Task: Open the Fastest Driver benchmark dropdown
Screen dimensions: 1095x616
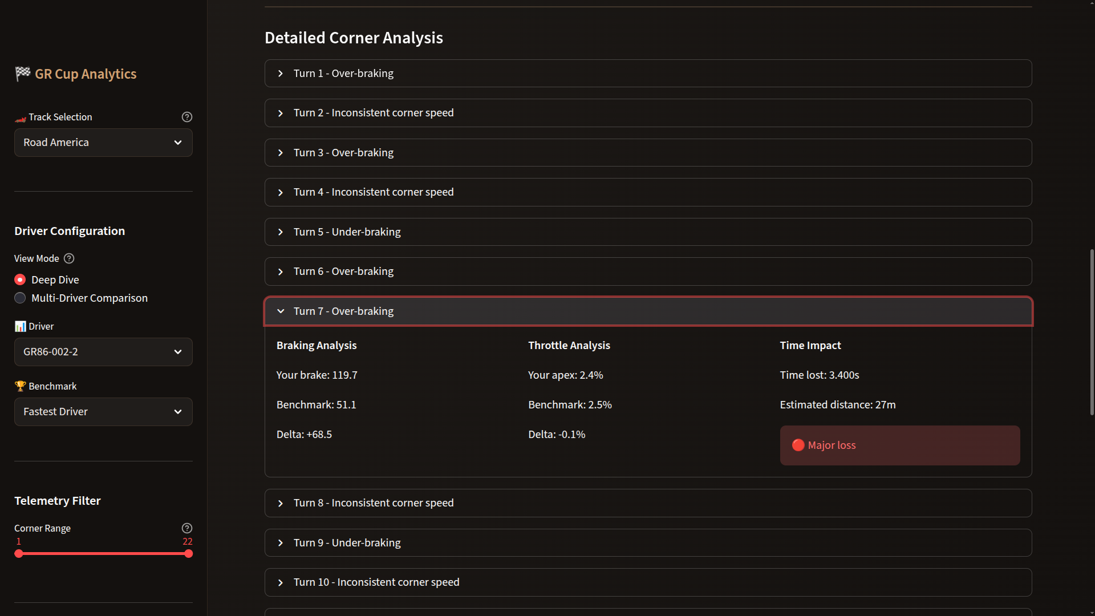Action: point(103,412)
